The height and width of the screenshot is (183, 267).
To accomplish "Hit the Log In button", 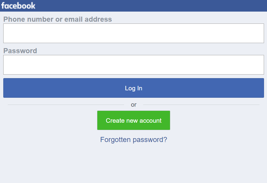I will coord(133,88).
